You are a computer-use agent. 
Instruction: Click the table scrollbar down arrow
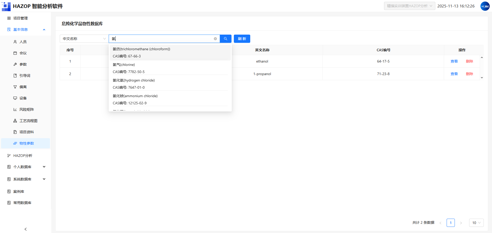pos(482,78)
